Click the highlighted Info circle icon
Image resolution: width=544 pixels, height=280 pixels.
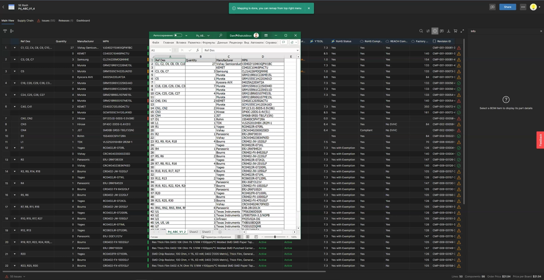tap(435, 31)
